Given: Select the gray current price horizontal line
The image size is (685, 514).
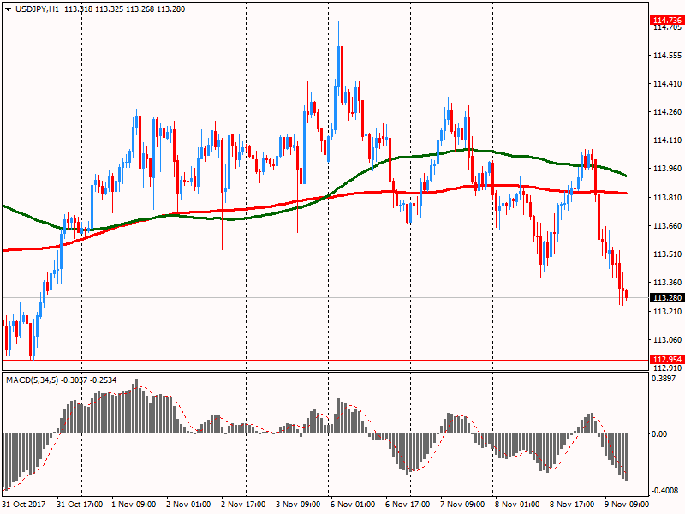Looking at the screenshot, I should coord(325,297).
